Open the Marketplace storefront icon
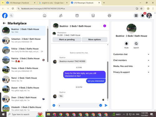Screen dimensions: 156x117 (x=93, y=16)
